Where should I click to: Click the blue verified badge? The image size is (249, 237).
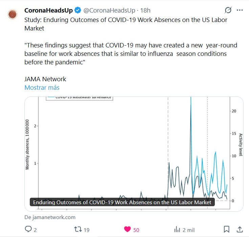78,10
